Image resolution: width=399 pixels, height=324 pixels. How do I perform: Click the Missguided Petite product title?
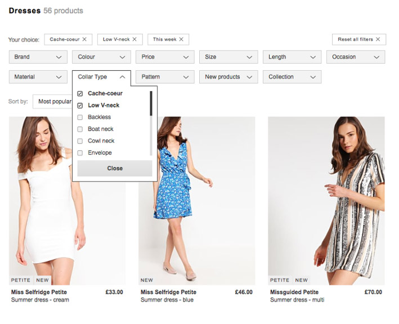point(294,292)
